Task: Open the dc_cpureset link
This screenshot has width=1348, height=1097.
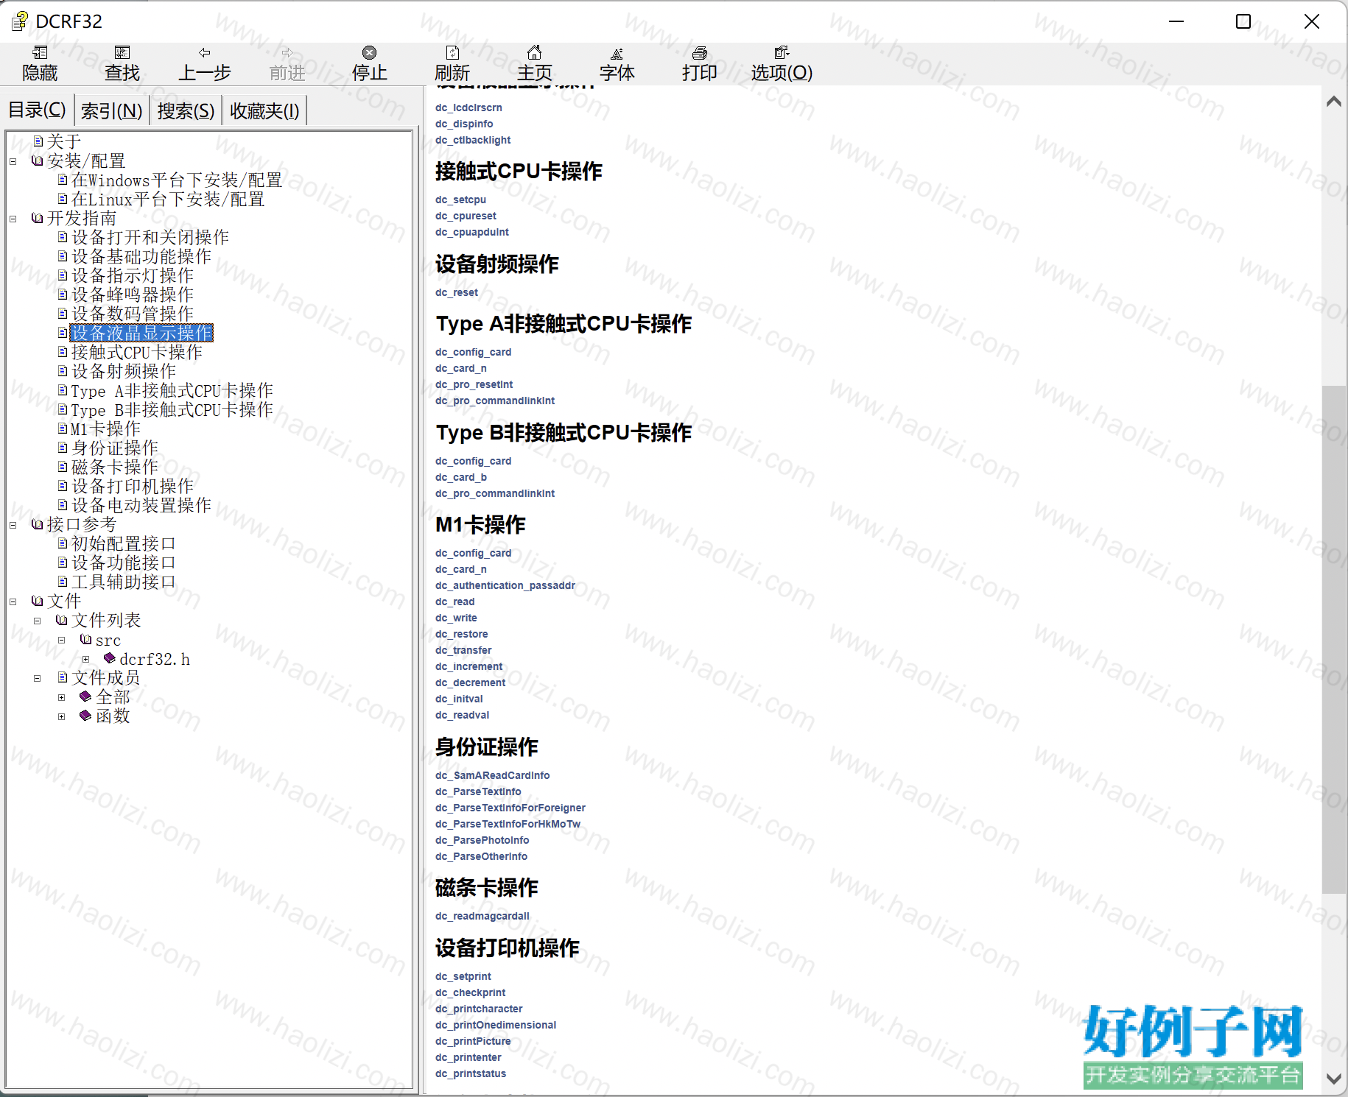Action: 466,216
